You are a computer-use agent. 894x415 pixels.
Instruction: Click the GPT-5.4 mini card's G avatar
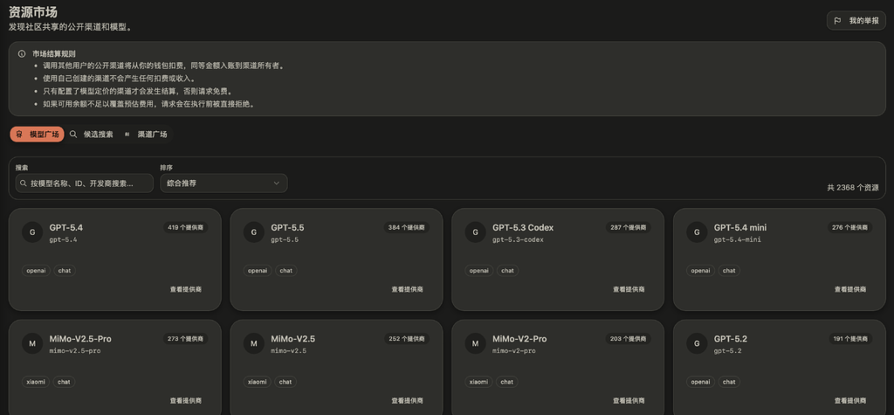(x=696, y=232)
